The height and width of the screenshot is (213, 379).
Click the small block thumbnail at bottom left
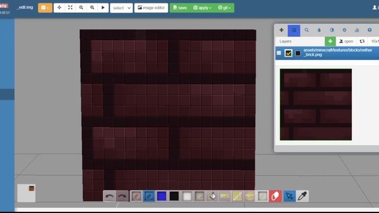pyautogui.click(x=26, y=193)
